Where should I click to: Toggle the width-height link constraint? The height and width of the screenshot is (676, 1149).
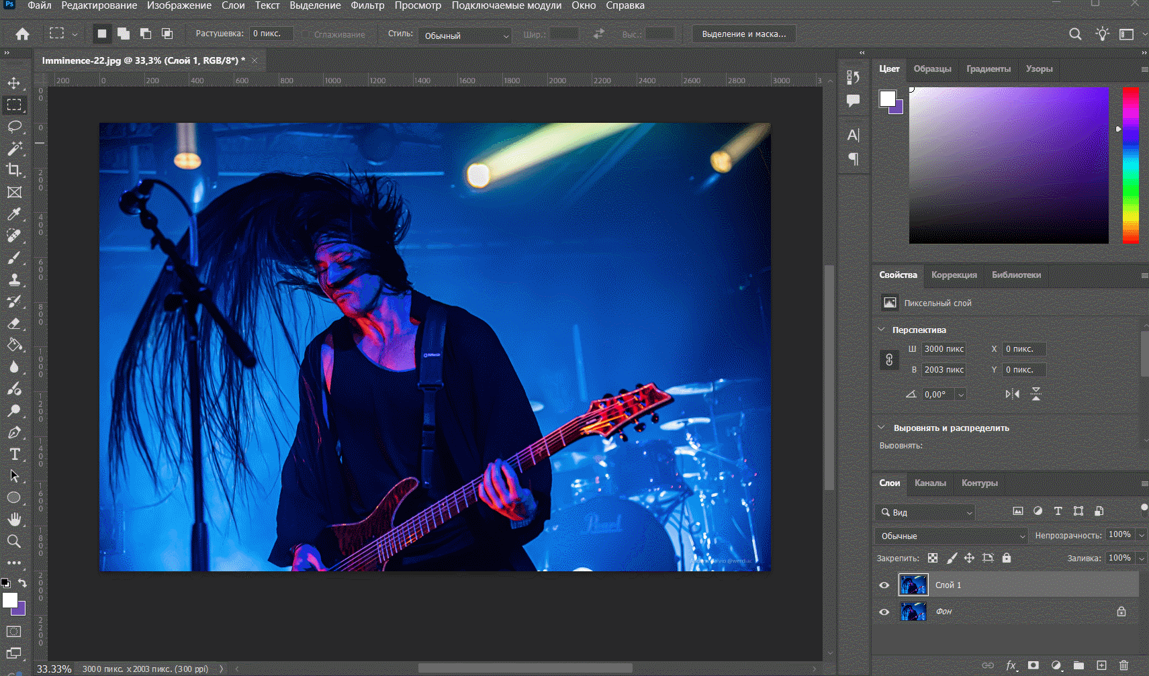(889, 360)
